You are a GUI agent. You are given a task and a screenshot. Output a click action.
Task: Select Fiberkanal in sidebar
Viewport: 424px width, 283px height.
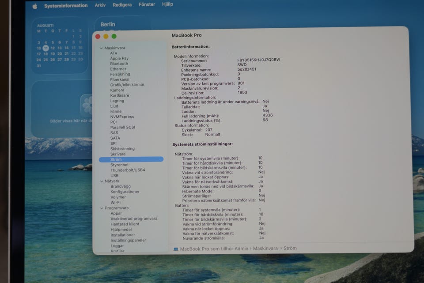(120, 79)
